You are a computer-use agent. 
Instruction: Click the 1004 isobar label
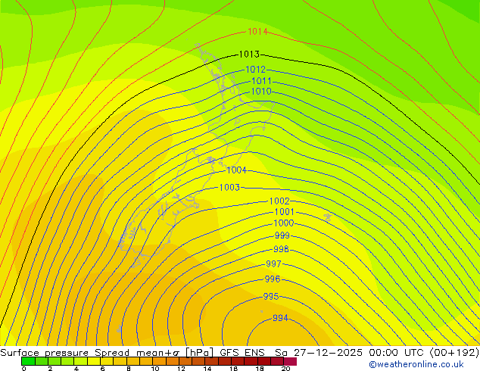point(237,170)
